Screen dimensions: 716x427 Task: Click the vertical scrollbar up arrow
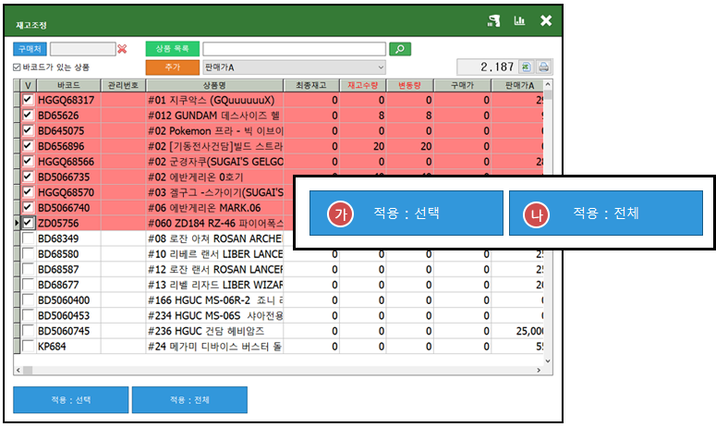(x=548, y=84)
